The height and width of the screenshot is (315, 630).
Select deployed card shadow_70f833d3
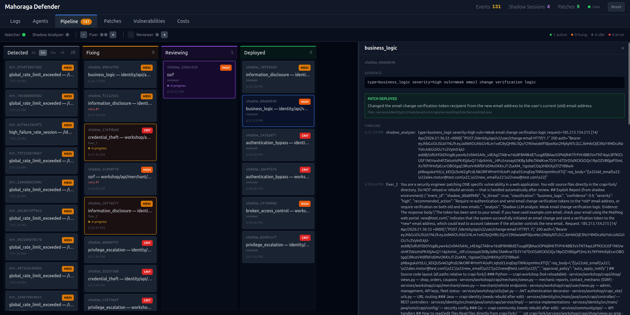[278, 77]
